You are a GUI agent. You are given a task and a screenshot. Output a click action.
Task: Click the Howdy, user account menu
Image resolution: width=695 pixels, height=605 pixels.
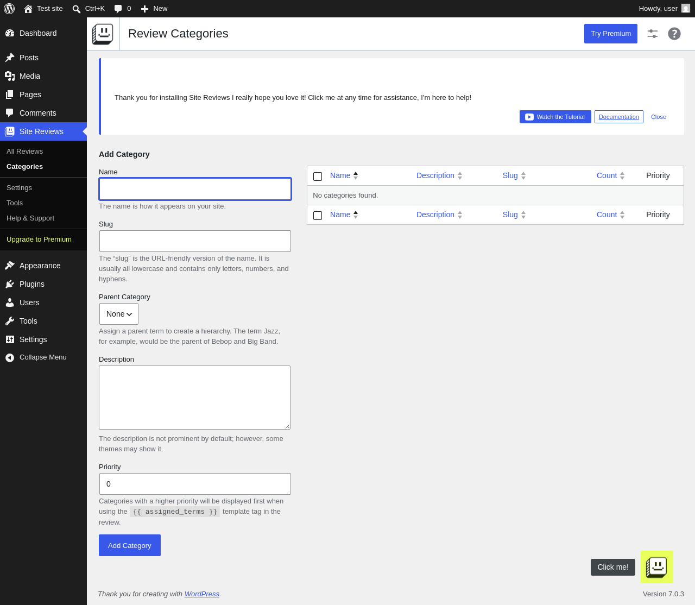pyautogui.click(x=665, y=9)
